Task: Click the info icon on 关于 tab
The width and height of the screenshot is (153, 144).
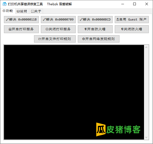Action: (x=32, y=11)
